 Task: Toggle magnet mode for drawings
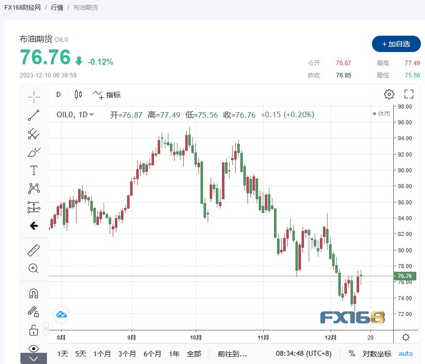point(34,293)
